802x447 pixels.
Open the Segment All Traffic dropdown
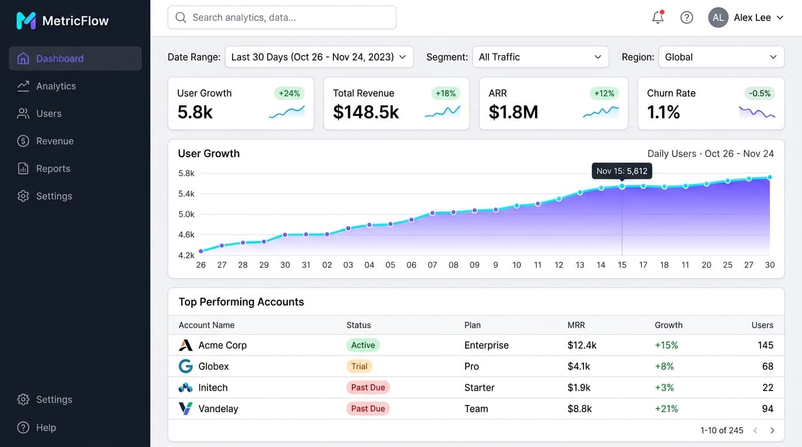[540, 57]
